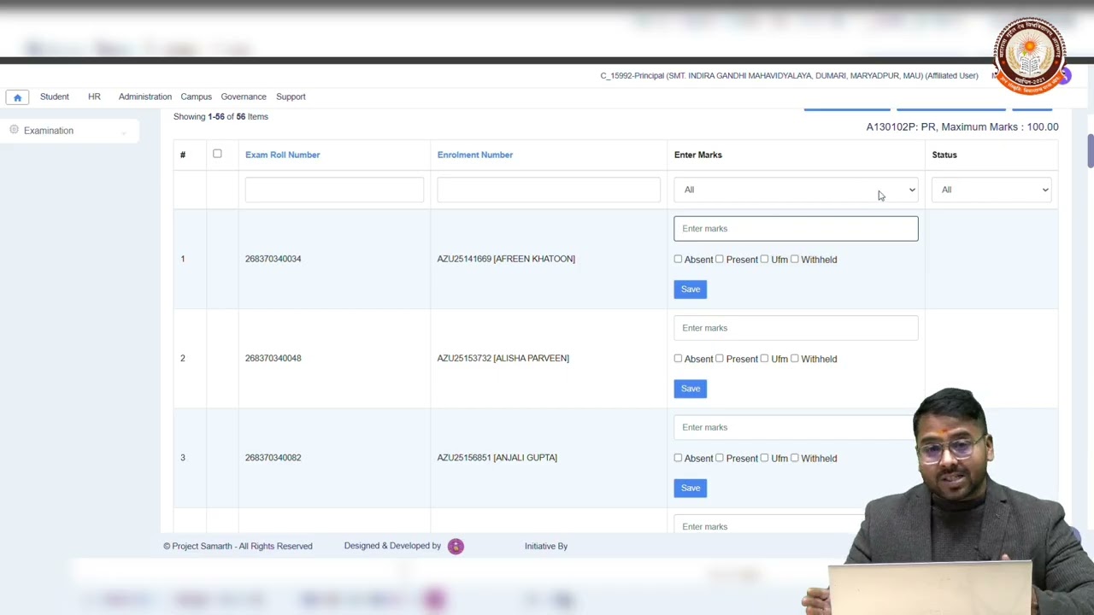Mark Anjali Gupta as Absent
This screenshot has width=1094, height=615.
679,458
